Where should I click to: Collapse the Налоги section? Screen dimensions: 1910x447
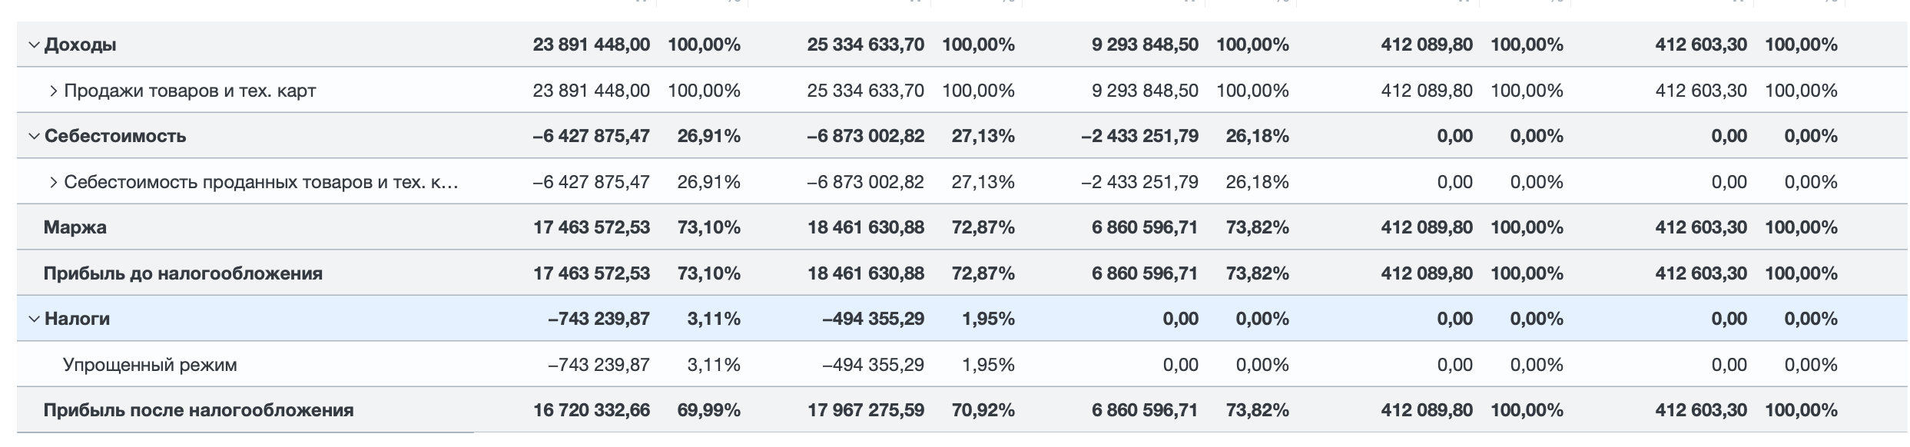34,319
